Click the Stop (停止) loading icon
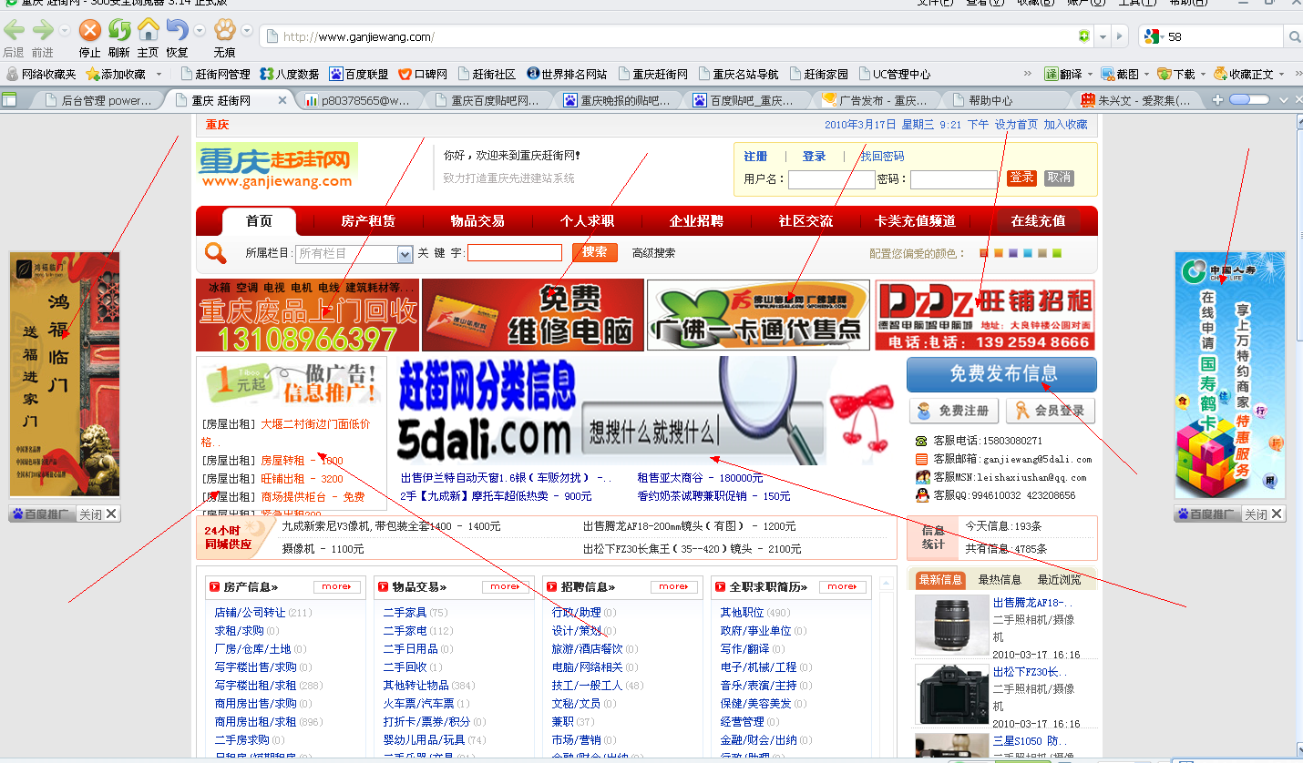 pos(89,31)
